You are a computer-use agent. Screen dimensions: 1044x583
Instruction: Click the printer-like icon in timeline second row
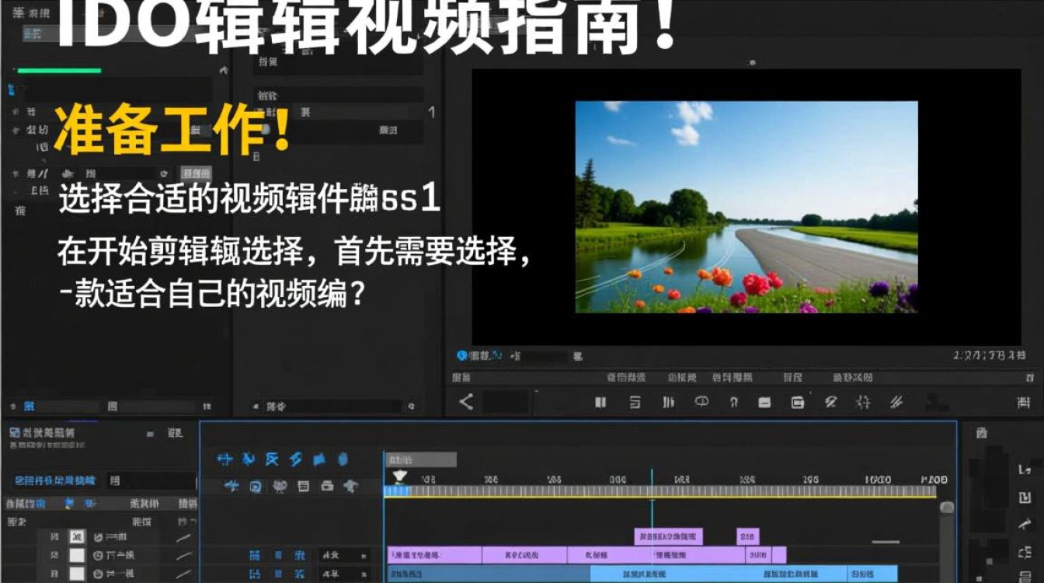coord(327,487)
